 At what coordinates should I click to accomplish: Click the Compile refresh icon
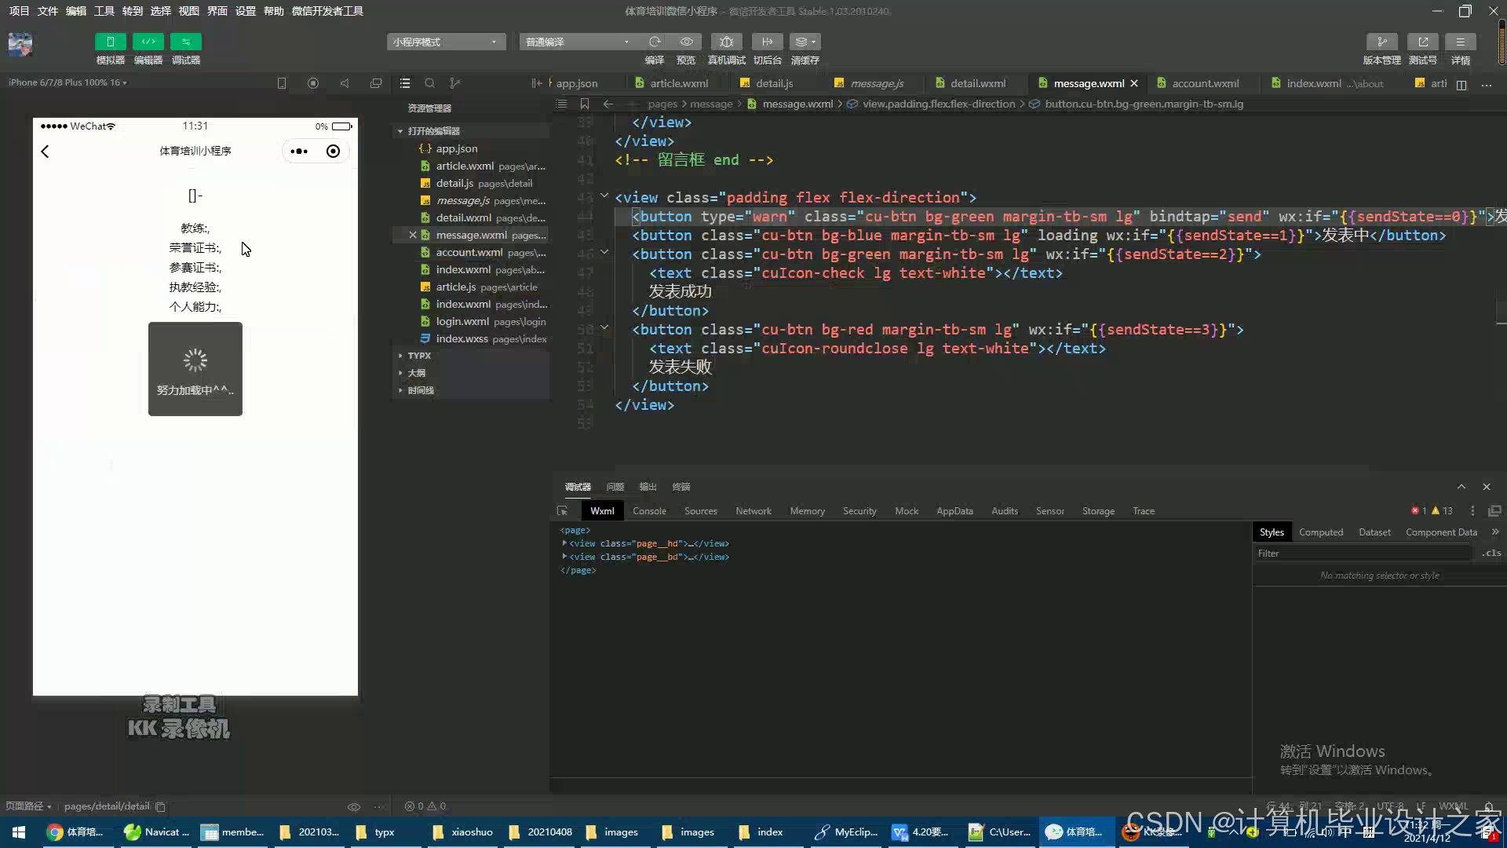(654, 42)
